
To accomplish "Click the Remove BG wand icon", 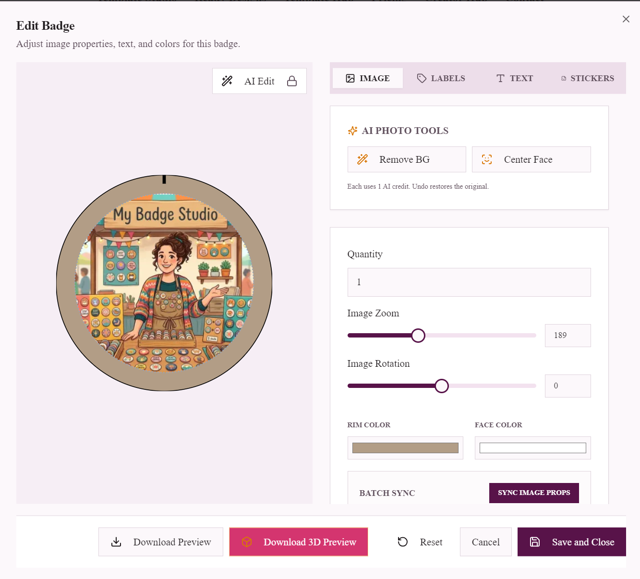I will click(362, 159).
